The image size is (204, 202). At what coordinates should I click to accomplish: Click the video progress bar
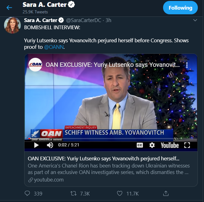pyautogui.click(x=111, y=140)
